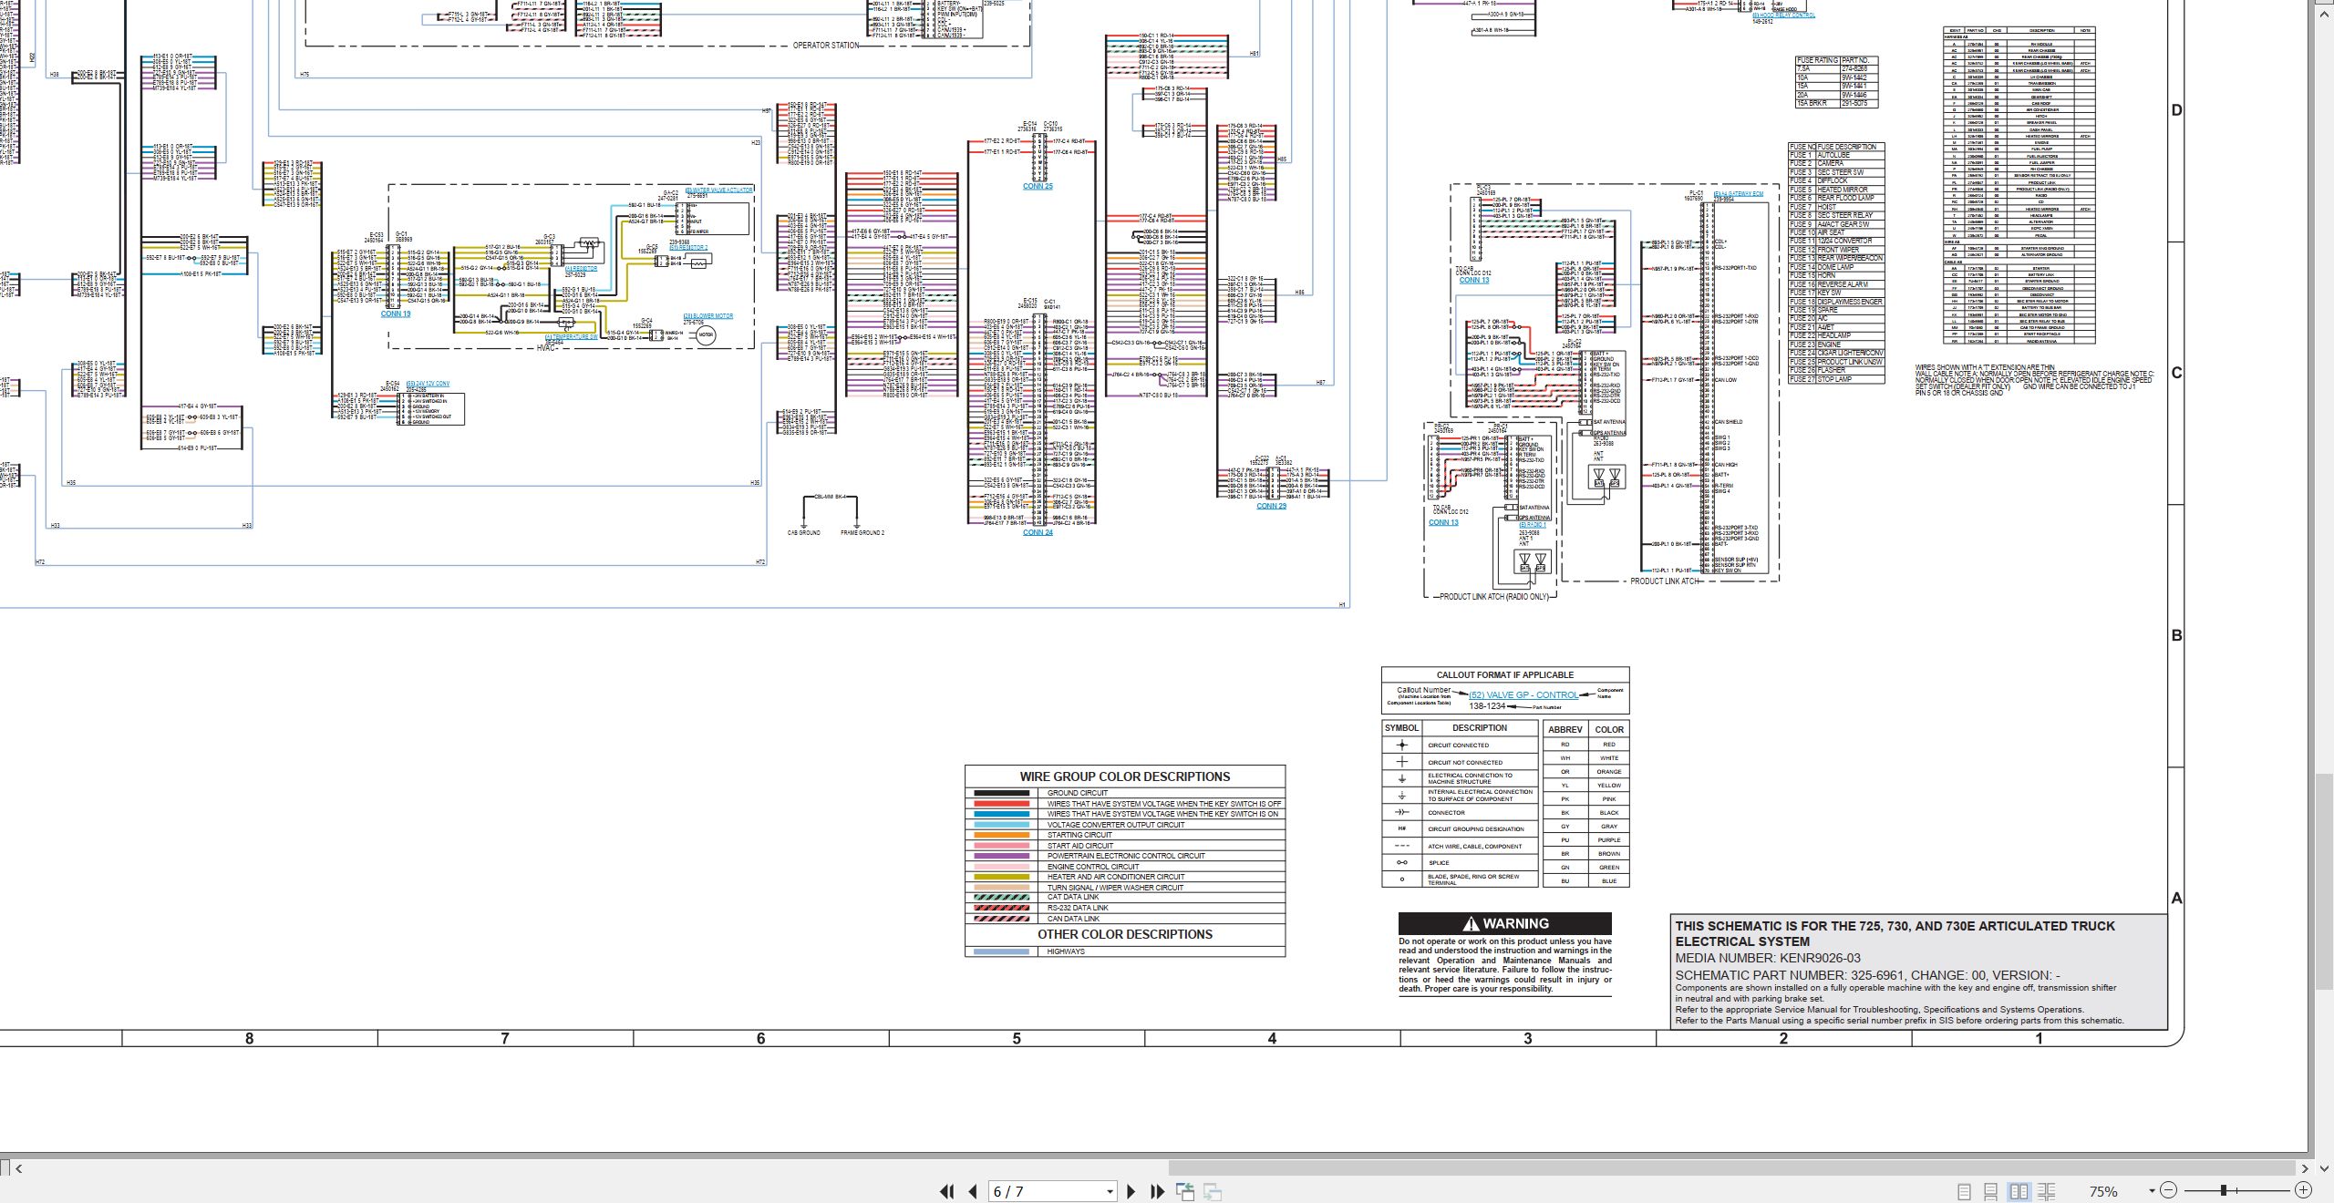2334x1203 pixels.
Task: Follow the Resistor 2 link
Action: (x=688, y=247)
